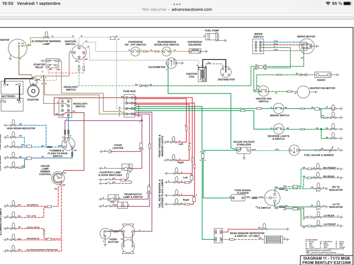
Task: Click the Tachometer gauge symbol
Action: (171, 63)
